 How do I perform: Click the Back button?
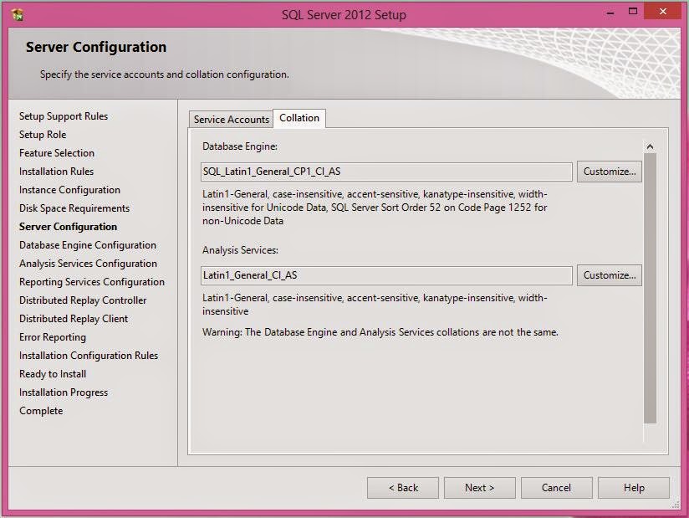tap(402, 487)
